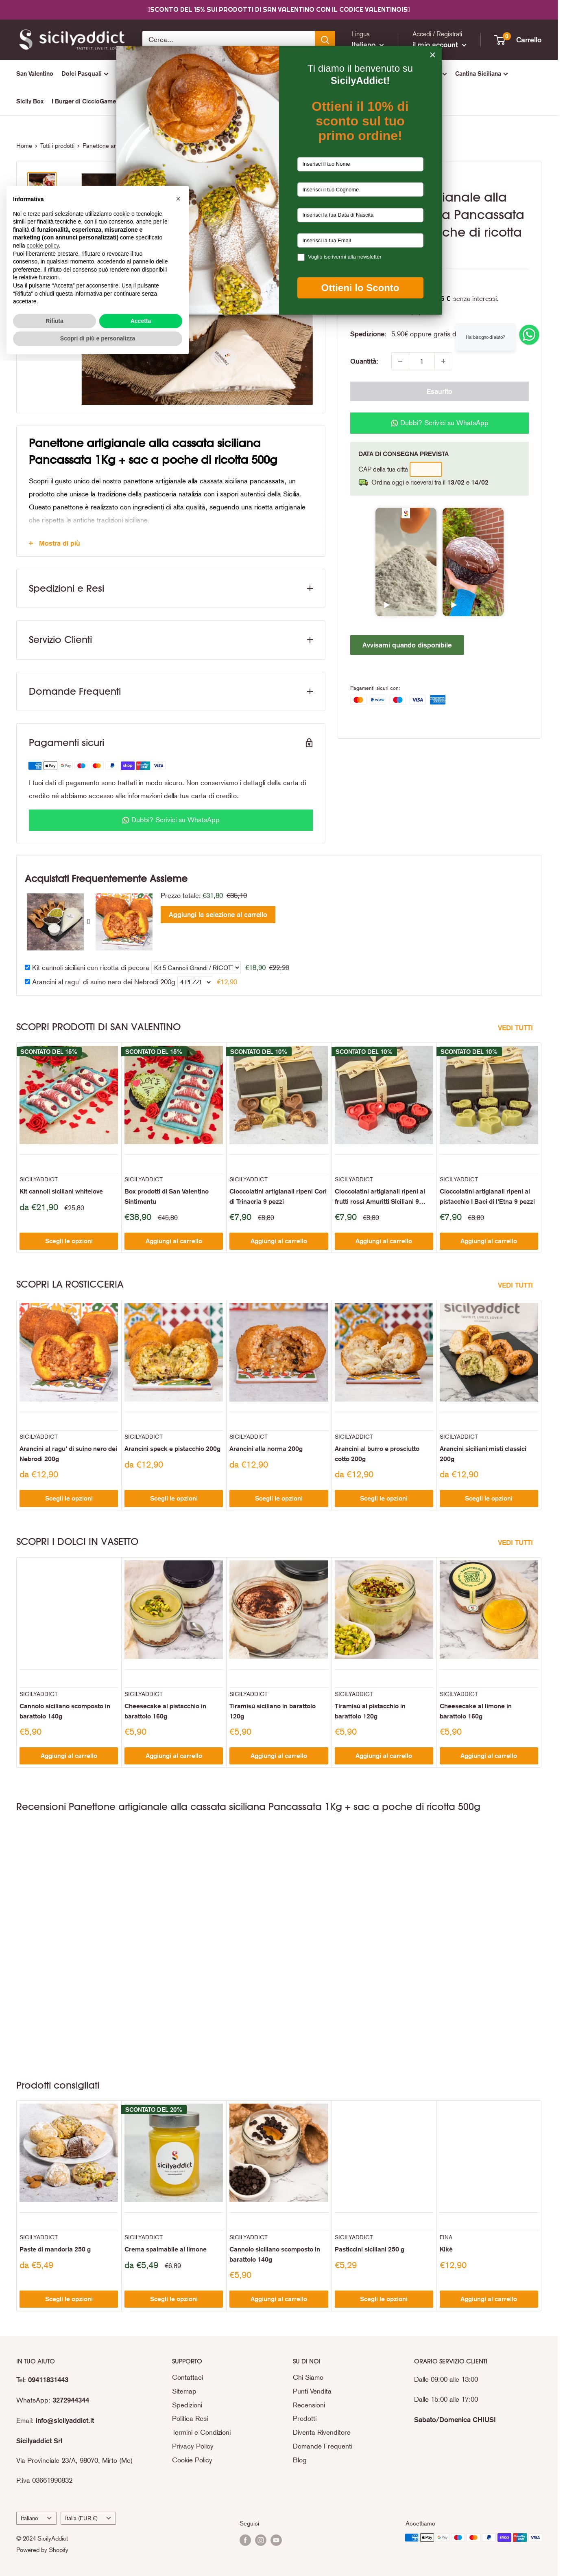The image size is (565, 2576).
Task: Close the cookie Informativa panel
Action: [178, 199]
